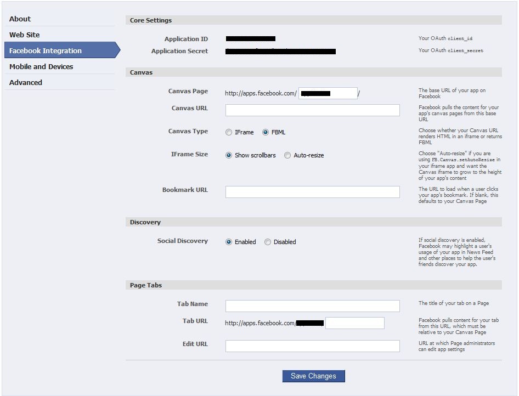Click 'Your OAuth client_secret' help text

tap(451, 50)
